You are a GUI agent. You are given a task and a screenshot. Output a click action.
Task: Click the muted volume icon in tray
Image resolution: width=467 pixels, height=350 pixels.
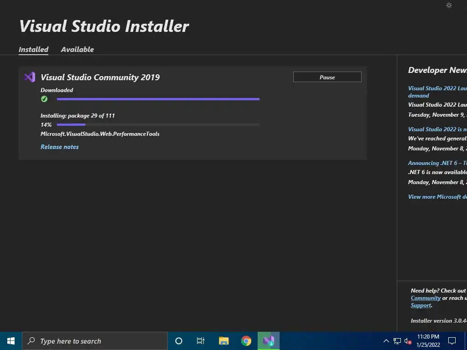tap(408, 341)
